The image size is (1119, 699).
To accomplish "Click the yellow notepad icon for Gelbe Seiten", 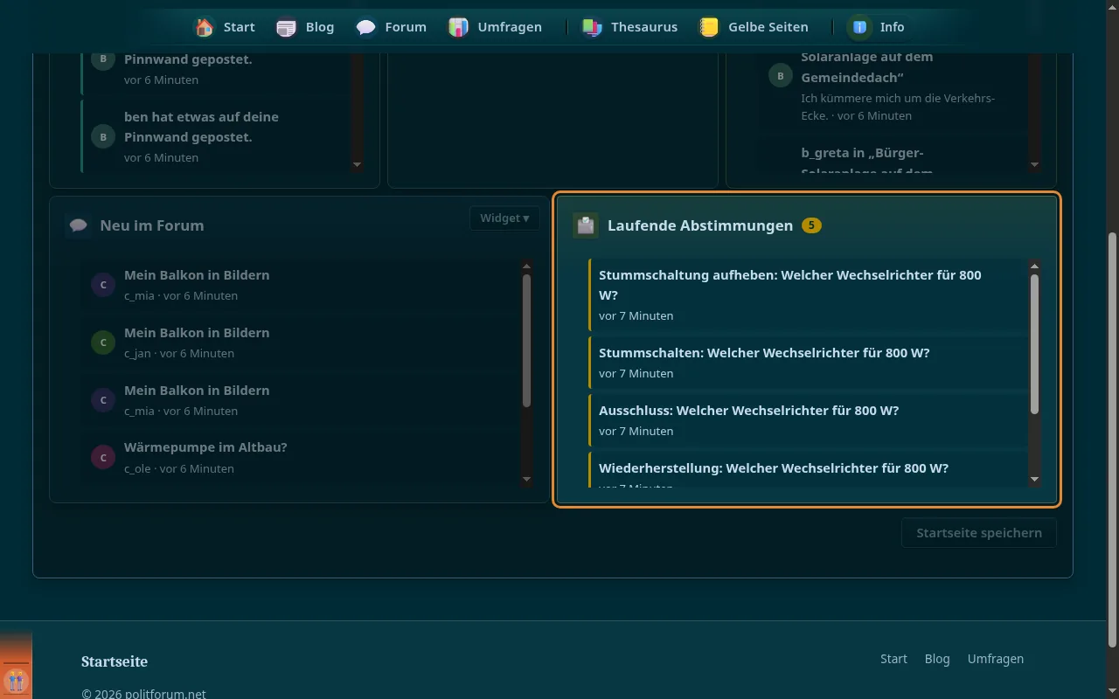I will pos(709,27).
